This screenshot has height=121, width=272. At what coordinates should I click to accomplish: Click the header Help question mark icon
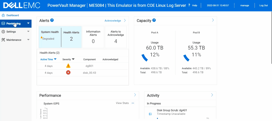coord(189,5)
